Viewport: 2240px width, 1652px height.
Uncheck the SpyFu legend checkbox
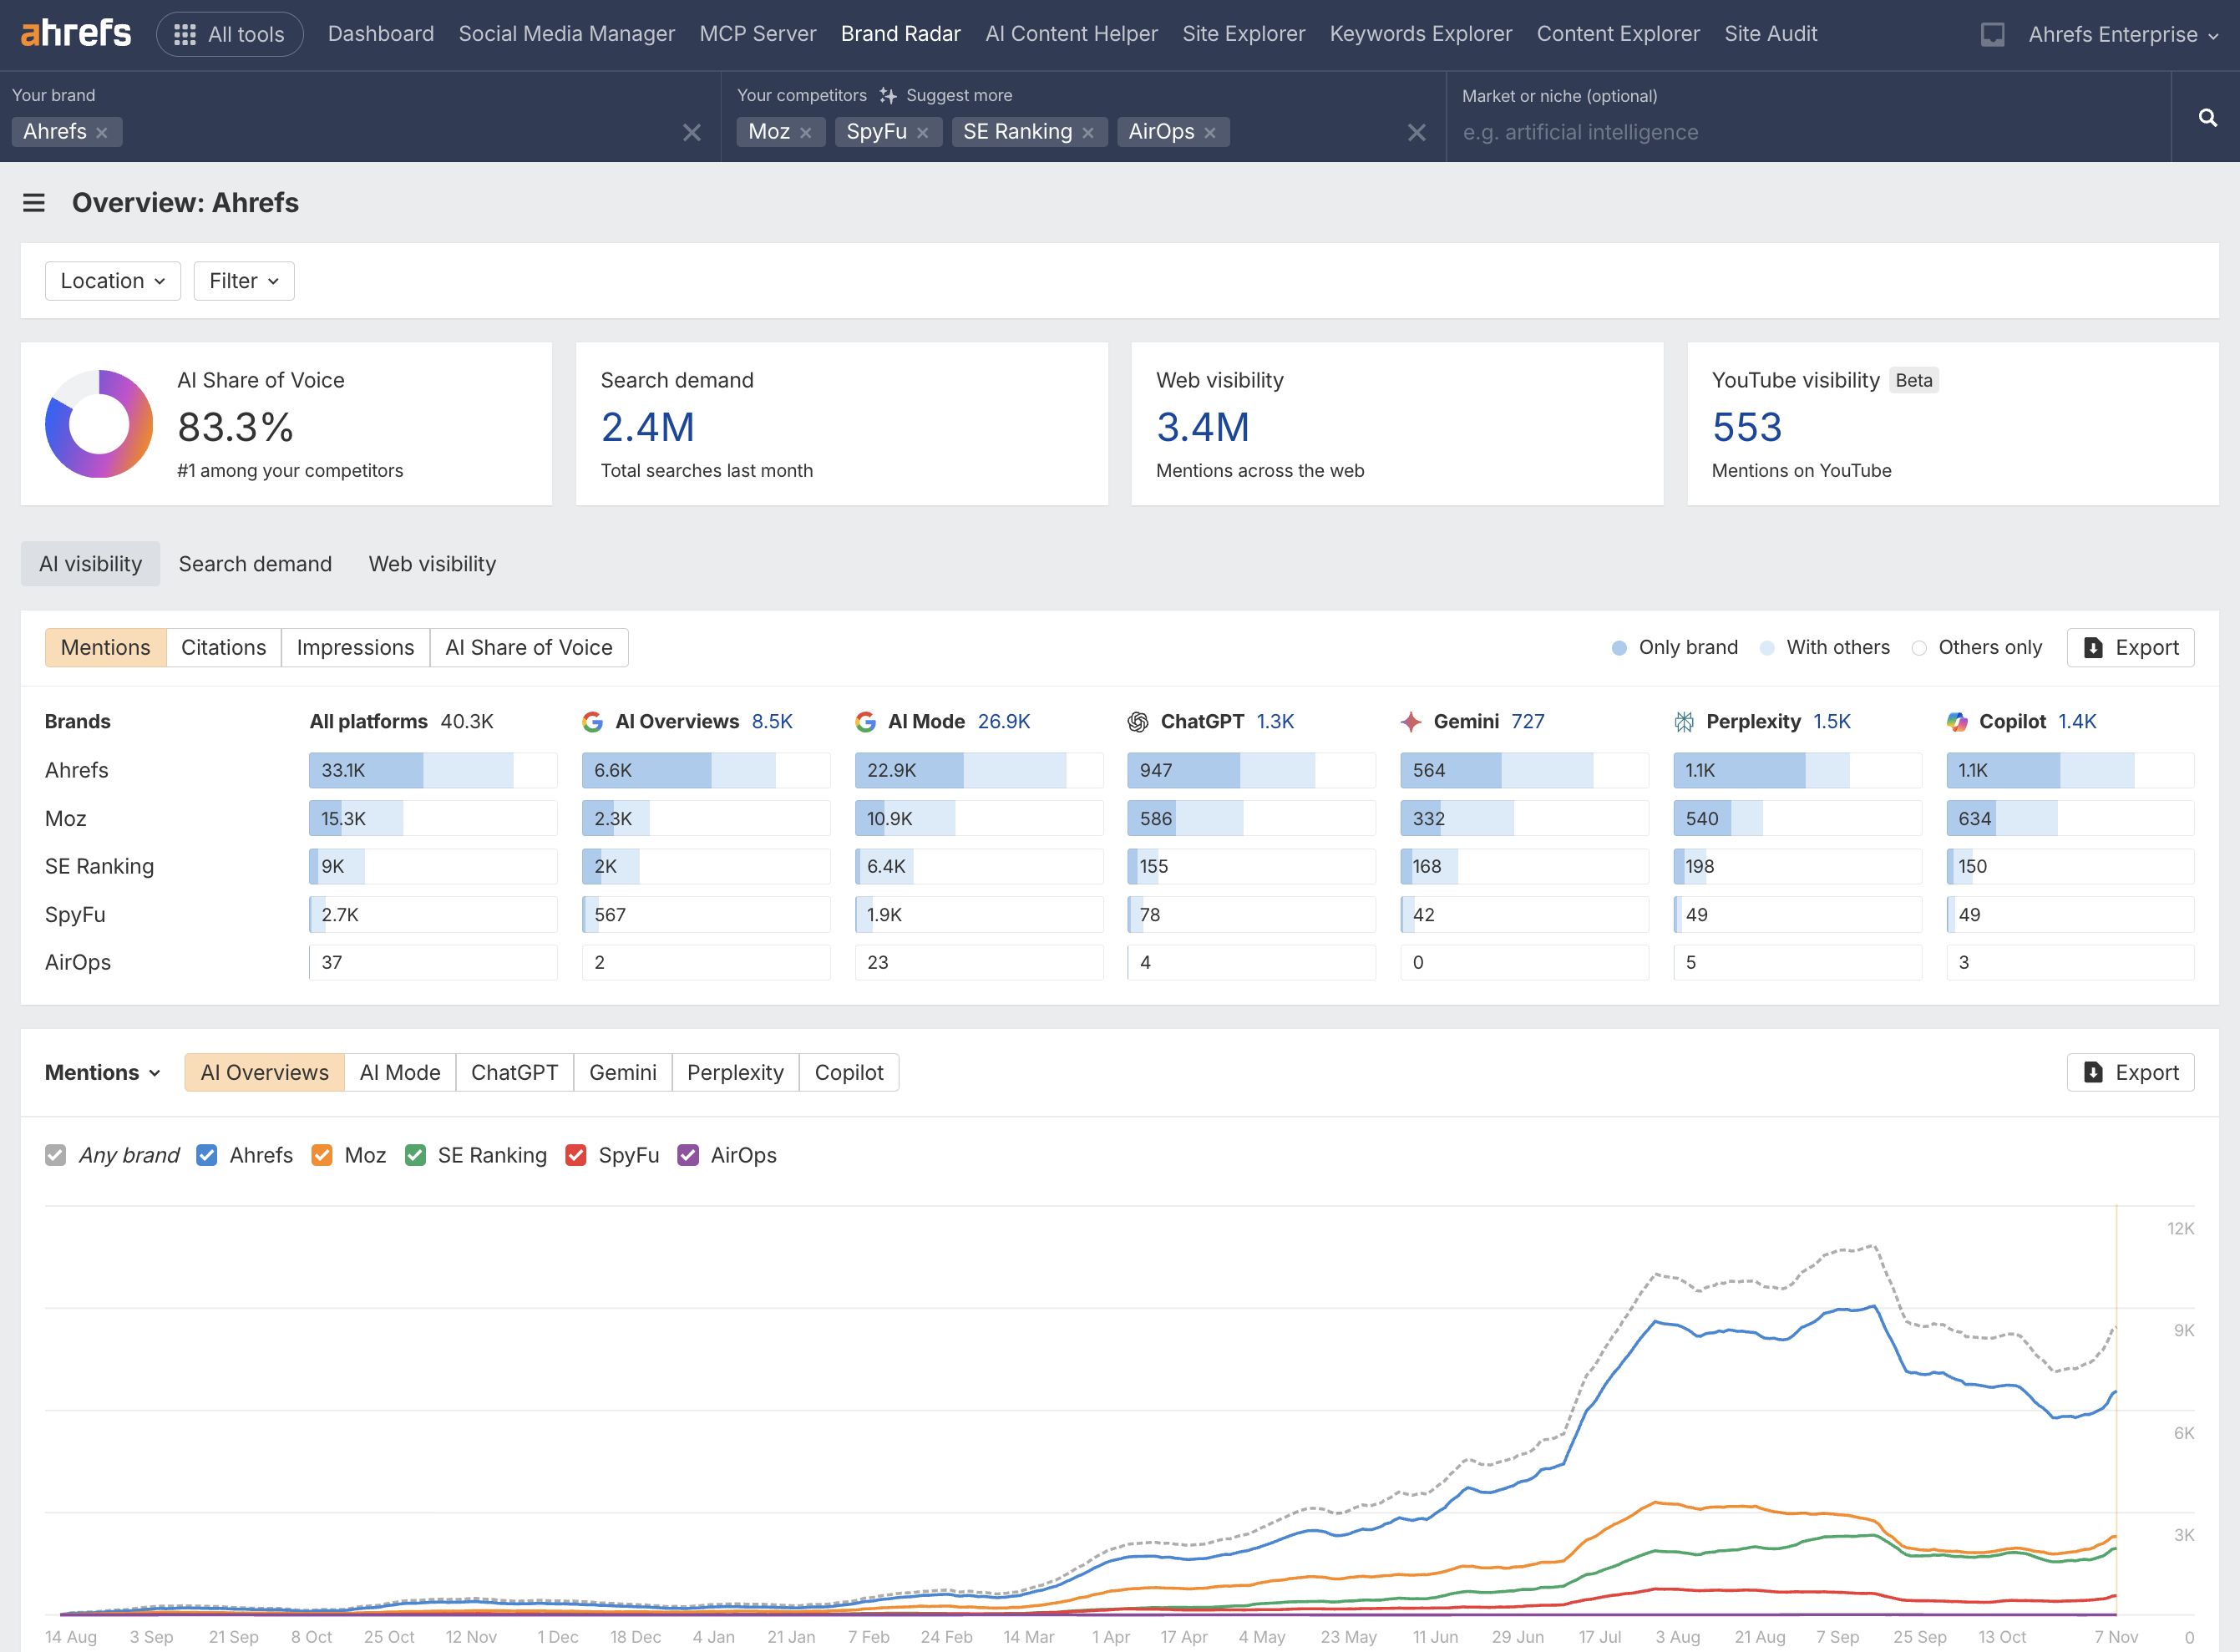[576, 1155]
